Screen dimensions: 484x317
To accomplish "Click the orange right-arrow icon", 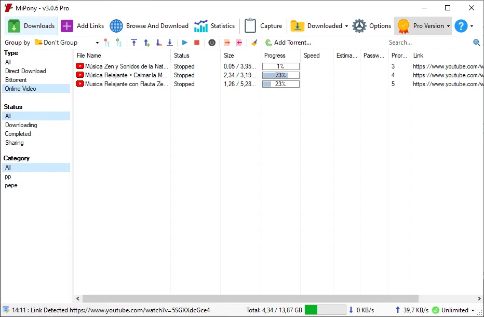I will [x=227, y=43].
